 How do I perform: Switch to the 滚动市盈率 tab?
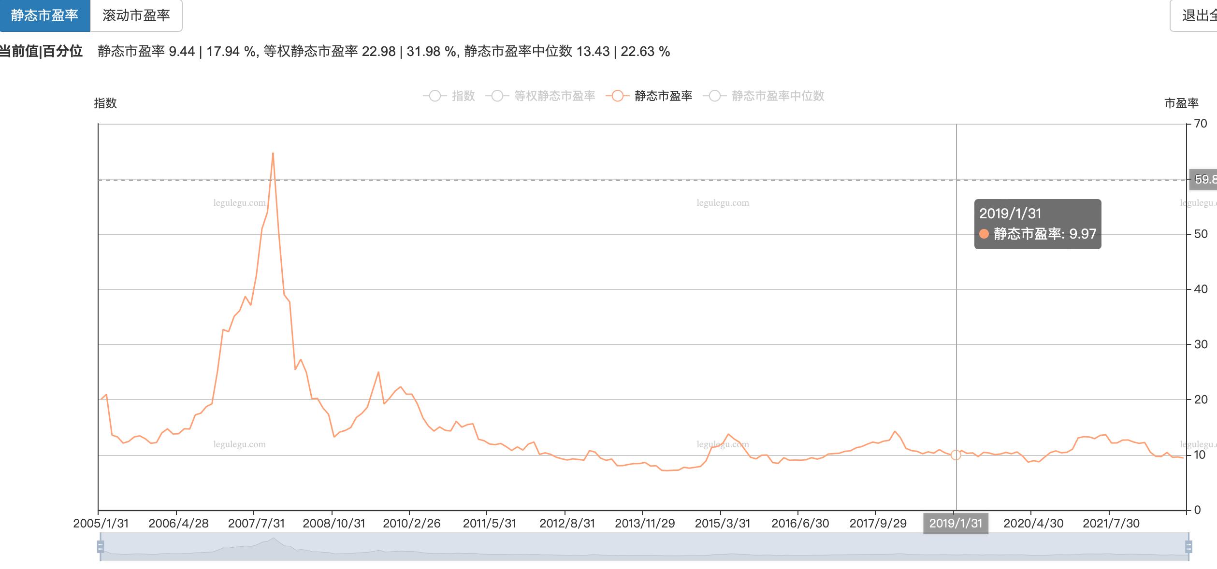pos(137,15)
